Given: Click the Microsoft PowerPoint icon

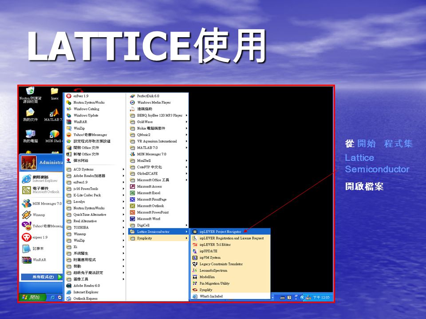Looking at the screenshot, I should point(132,212).
